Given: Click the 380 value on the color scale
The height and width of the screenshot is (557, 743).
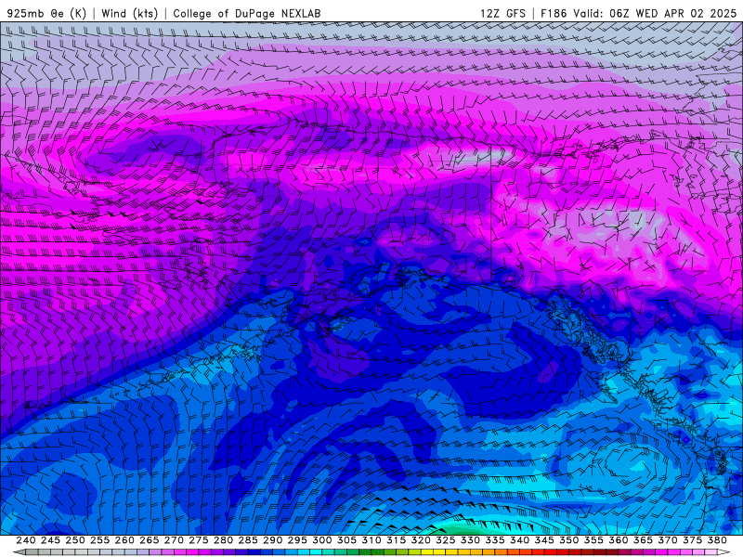Looking at the screenshot, I should click(x=717, y=540).
